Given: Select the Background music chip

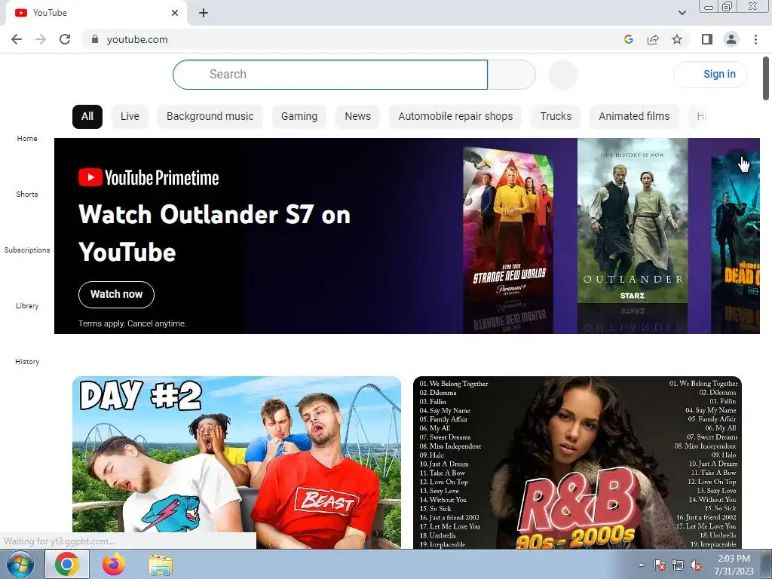Looking at the screenshot, I should click(x=210, y=116).
